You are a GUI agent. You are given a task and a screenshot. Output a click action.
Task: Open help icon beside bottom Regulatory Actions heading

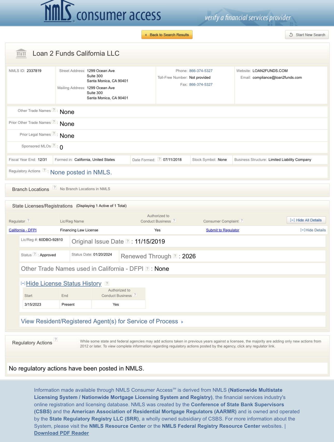coord(56,339)
